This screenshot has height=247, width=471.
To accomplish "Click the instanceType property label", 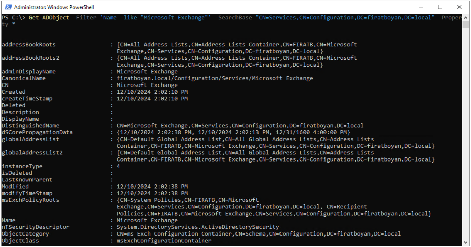I will pyautogui.click(x=22, y=166).
